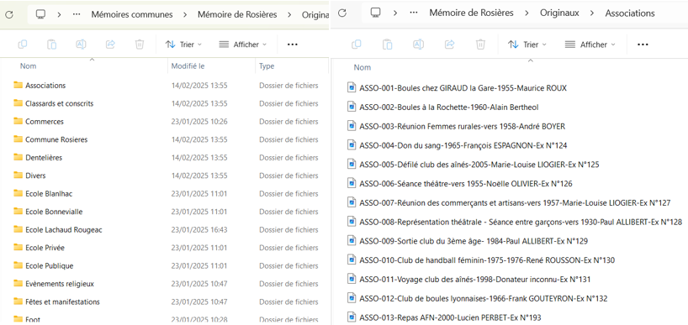The width and height of the screenshot is (688, 325).
Task: Click chevron after monitor icon in left address bar
Action: 59,14
